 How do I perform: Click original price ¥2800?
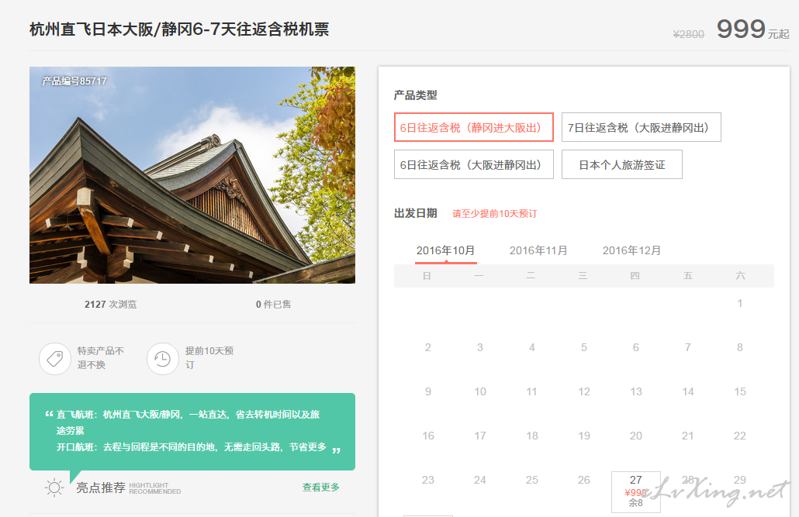pos(688,34)
